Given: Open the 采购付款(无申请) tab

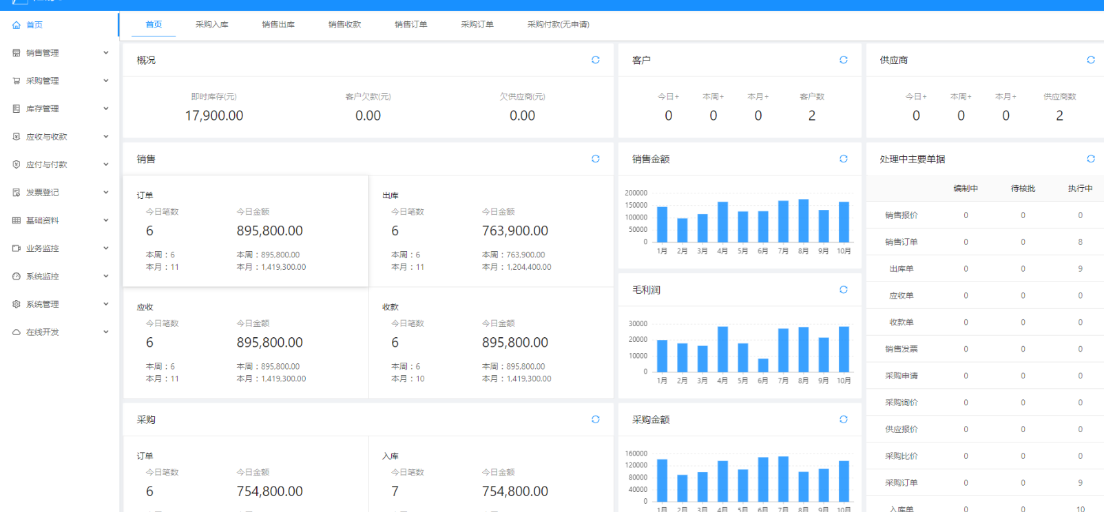Looking at the screenshot, I should [559, 24].
